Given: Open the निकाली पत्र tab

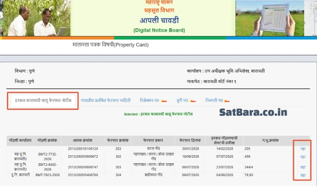Looking at the screenshot, I should [x=214, y=100].
